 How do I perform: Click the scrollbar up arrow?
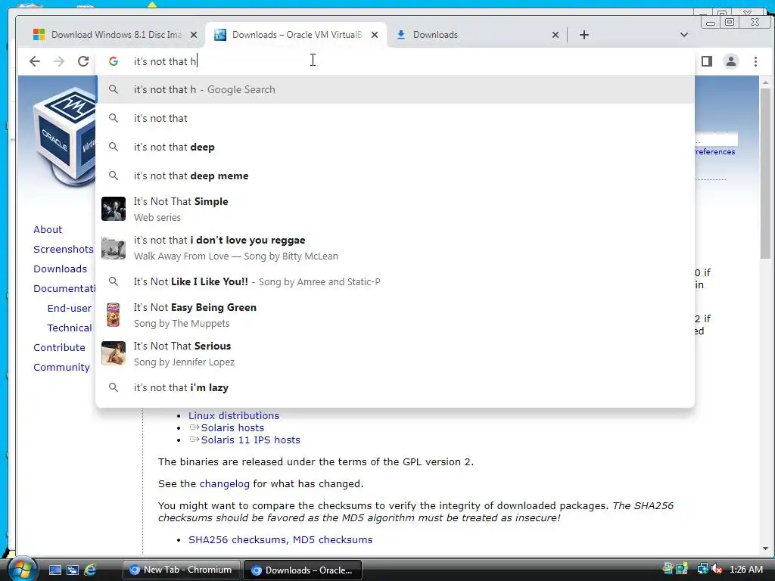tap(765, 82)
